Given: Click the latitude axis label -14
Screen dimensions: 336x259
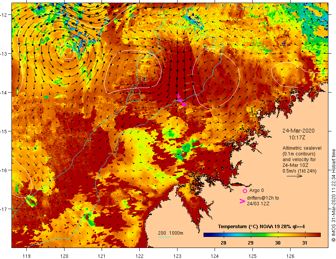Looking at the screenshot, I should pyautogui.click(x=4, y=93).
